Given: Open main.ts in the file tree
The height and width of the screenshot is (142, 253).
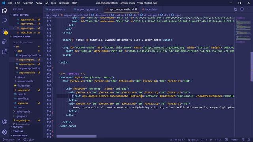Looking at the screenshot, I should click(22, 94).
